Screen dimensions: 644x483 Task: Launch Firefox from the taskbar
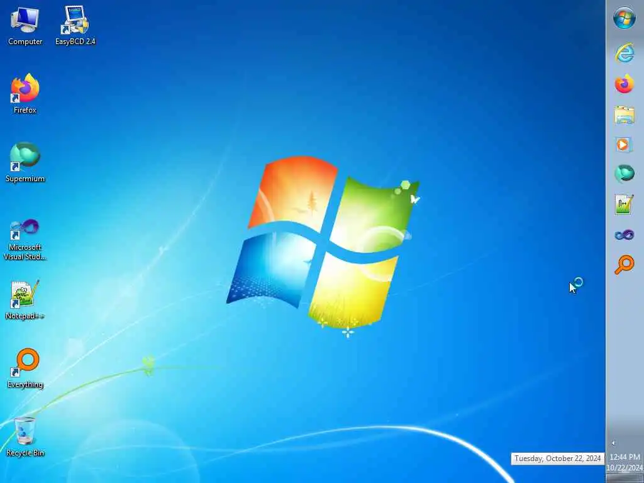(x=625, y=84)
